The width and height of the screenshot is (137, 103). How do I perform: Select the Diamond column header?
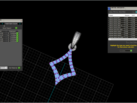12,31
